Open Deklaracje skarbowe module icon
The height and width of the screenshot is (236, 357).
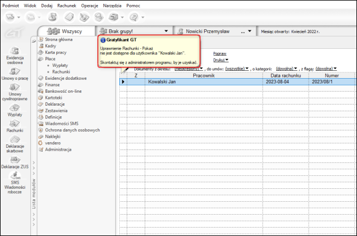click(15, 144)
